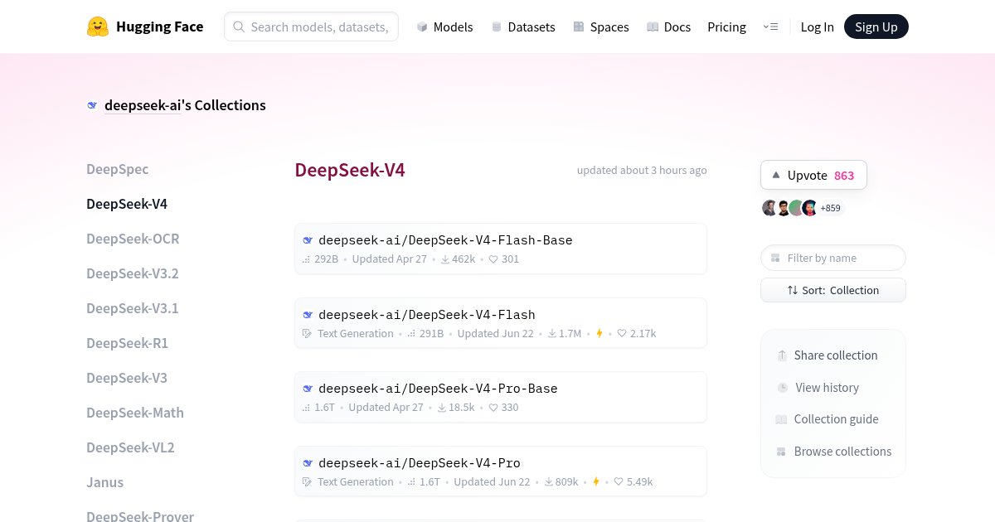Open the deepseek-ai/DeepSeek-V4-Pro model
The image size is (995, 522).
pos(501,471)
